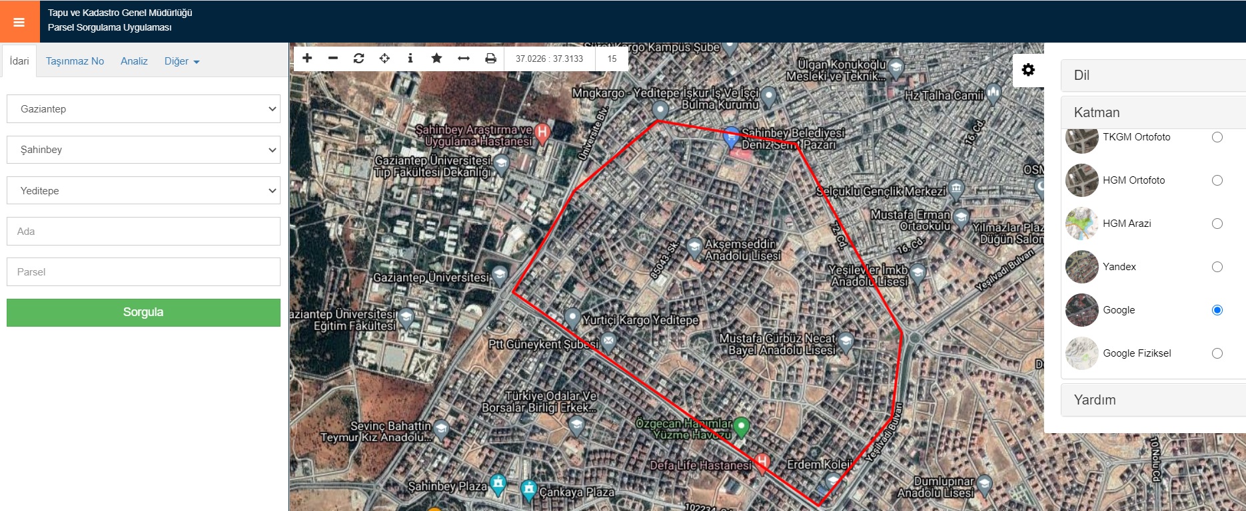
Task: Collapse the Katman layers section
Action: (x=1153, y=112)
